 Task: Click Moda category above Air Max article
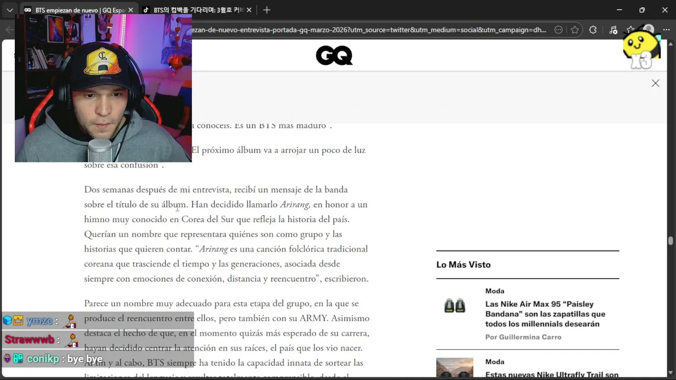495,291
